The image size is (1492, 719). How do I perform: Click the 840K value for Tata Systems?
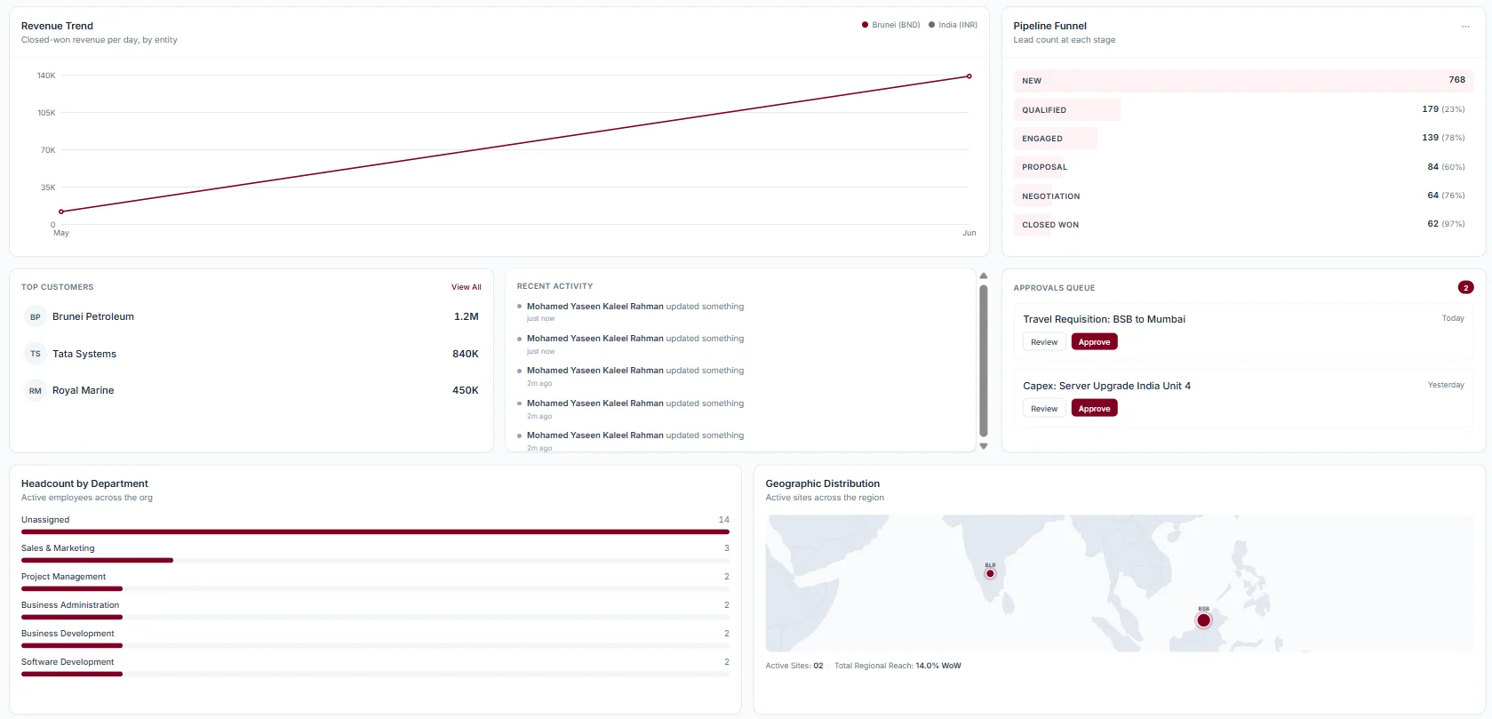(x=466, y=354)
